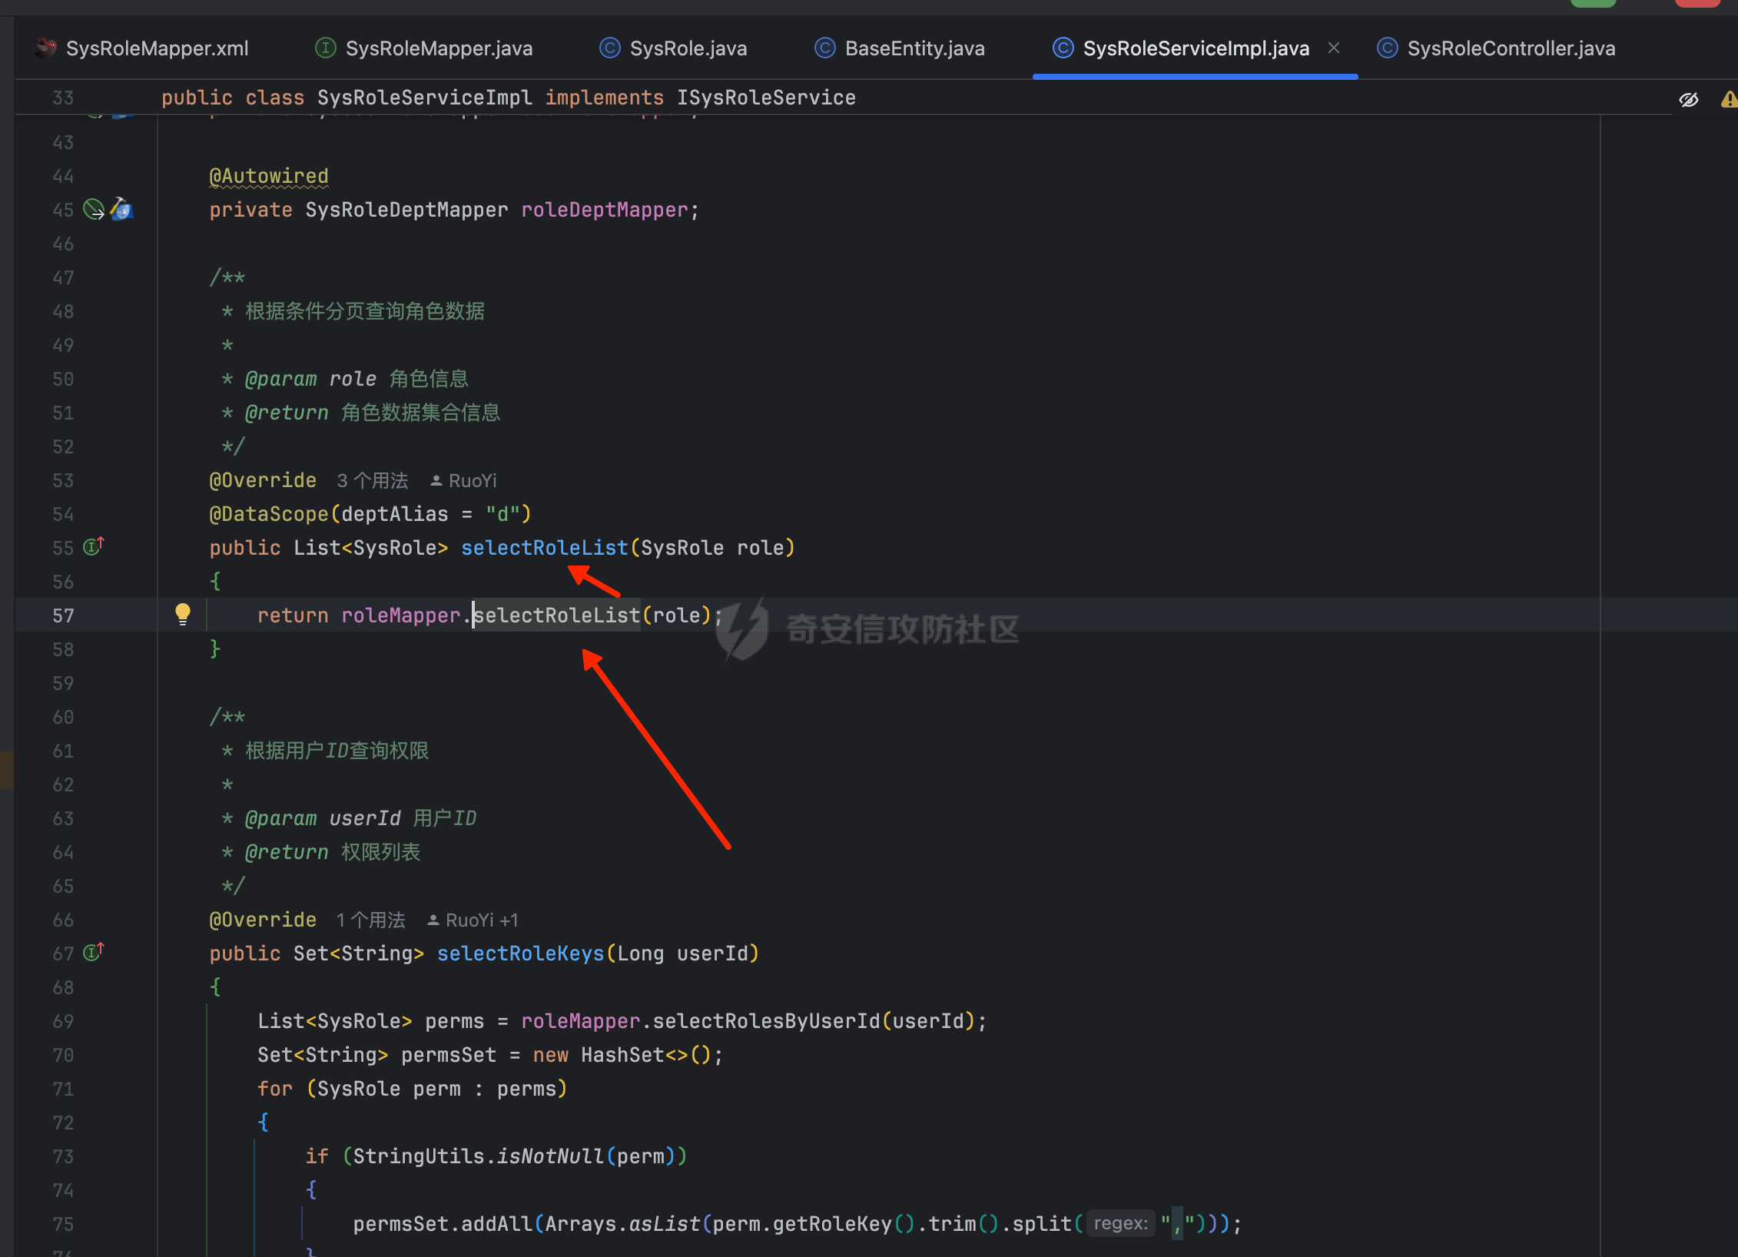The width and height of the screenshot is (1738, 1257).
Task: Click the '3 个用法' usages hint
Action: click(x=372, y=481)
